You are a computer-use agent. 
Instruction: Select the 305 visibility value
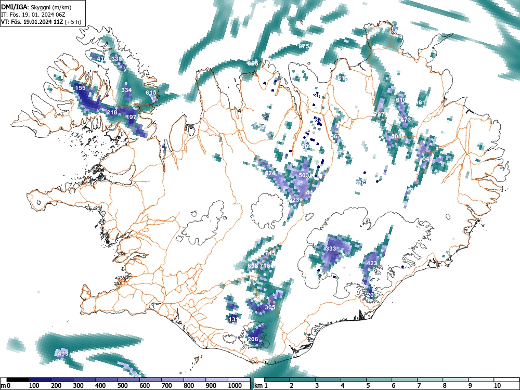(x=269, y=307)
